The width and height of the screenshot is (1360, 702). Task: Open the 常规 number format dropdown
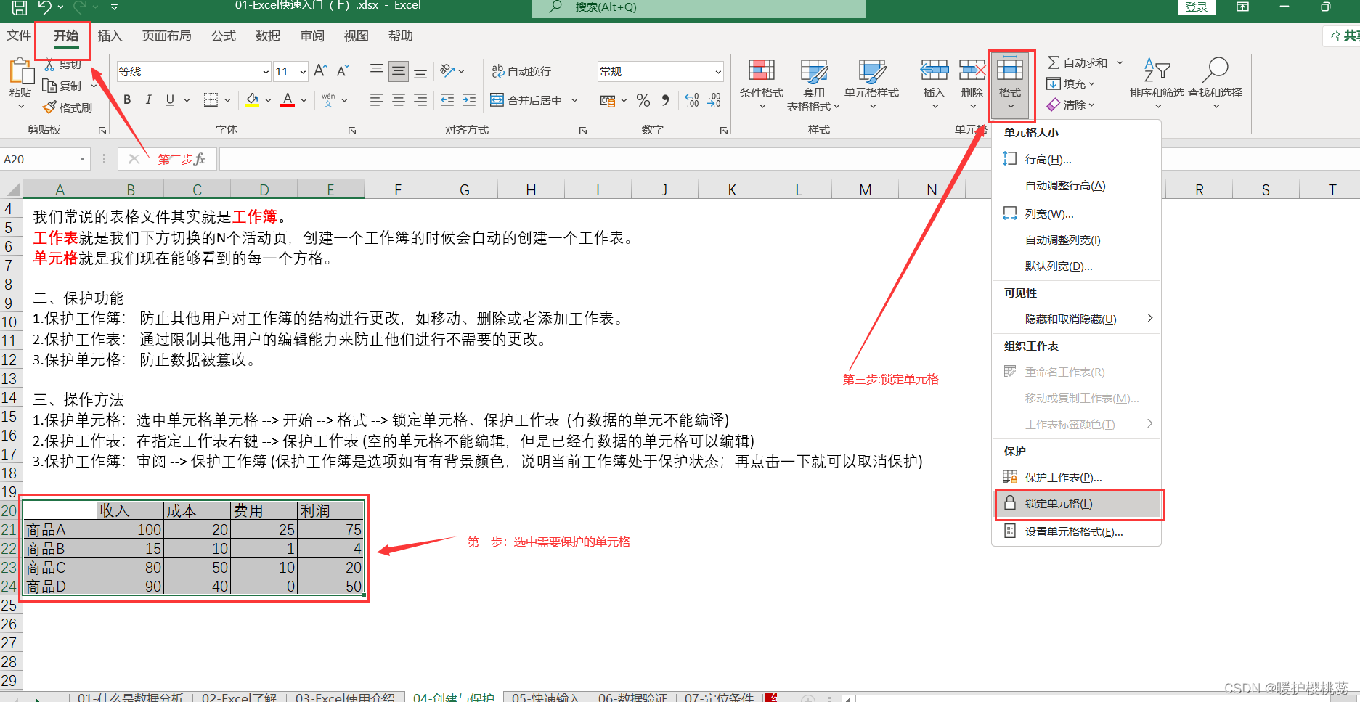718,71
